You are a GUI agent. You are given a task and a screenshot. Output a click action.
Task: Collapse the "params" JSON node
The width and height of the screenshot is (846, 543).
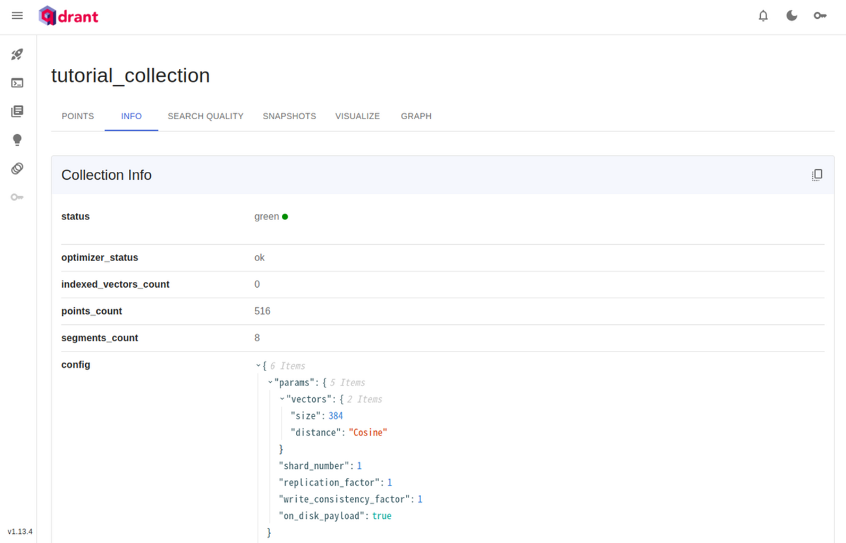tap(270, 383)
